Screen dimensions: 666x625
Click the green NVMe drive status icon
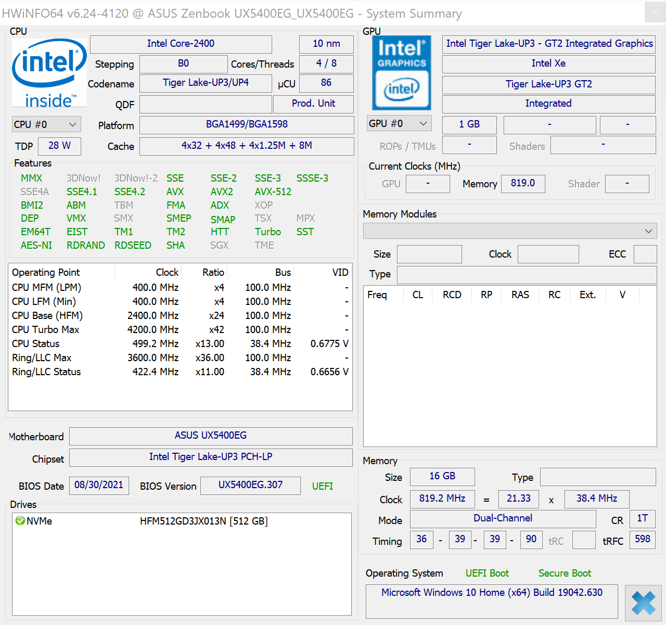pos(20,521)
